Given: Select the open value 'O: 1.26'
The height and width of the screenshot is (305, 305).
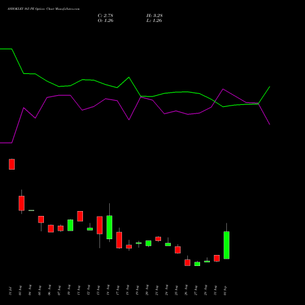Looking at the screenshot, I should click(x=106, y=21).
